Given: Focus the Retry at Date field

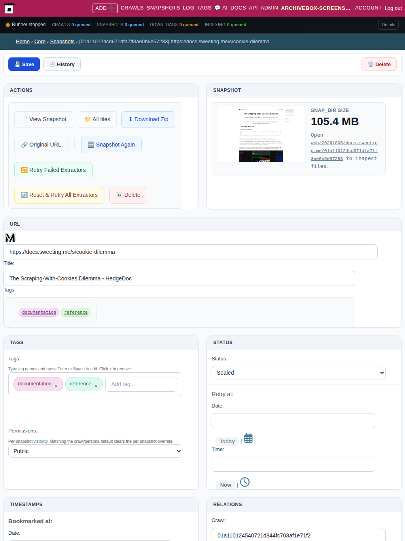Looking at the screenshot, I should (x=293, y=421).
